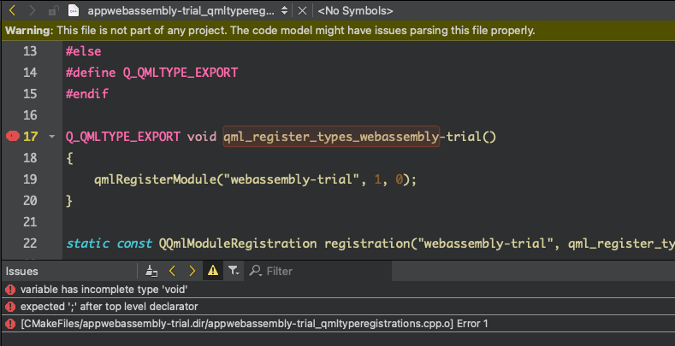Click the C++ file type icon
Screen dimensions: 675x346
pyautogui.click(x=74, y=11)
